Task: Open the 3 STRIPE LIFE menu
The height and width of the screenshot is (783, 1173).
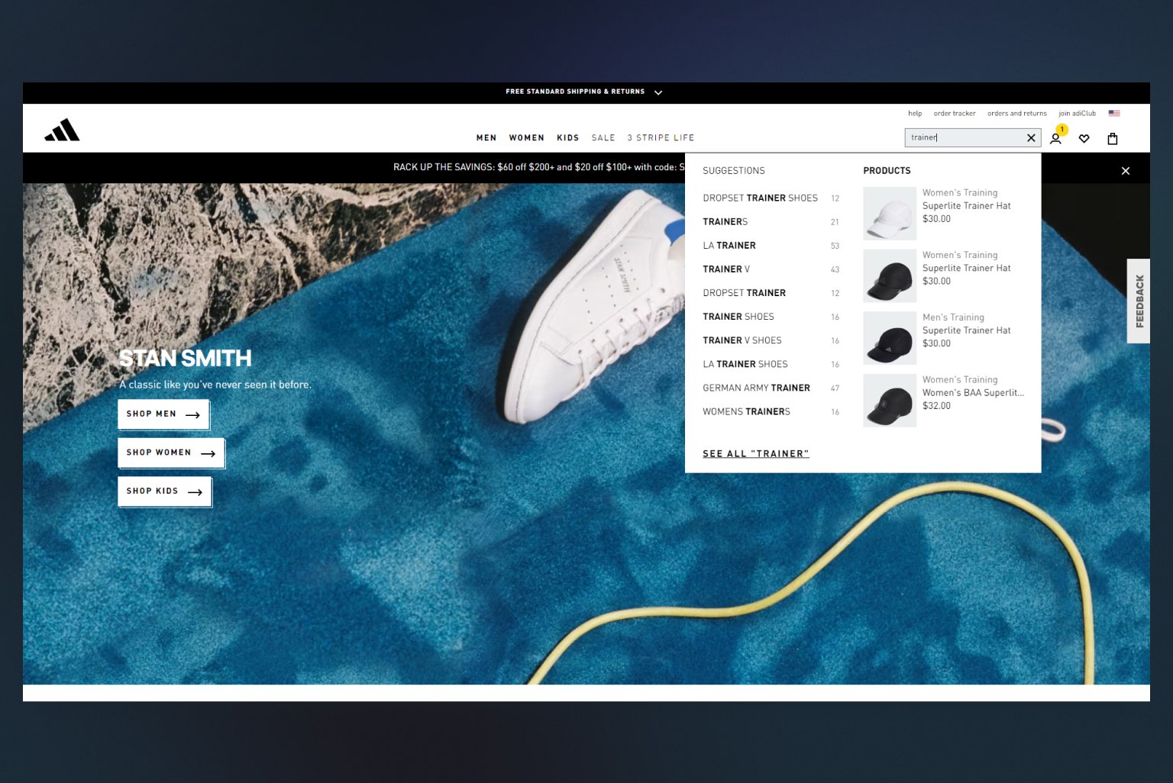Action: (x=661, y=138)
